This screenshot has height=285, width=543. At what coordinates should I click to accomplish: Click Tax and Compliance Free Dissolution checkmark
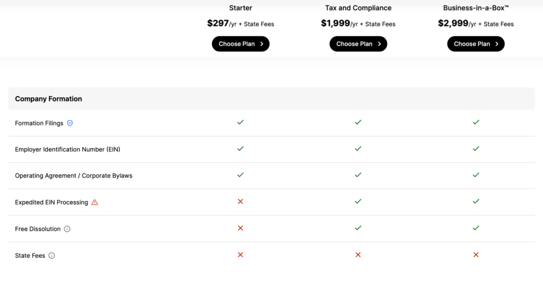(x=358, y=228)
